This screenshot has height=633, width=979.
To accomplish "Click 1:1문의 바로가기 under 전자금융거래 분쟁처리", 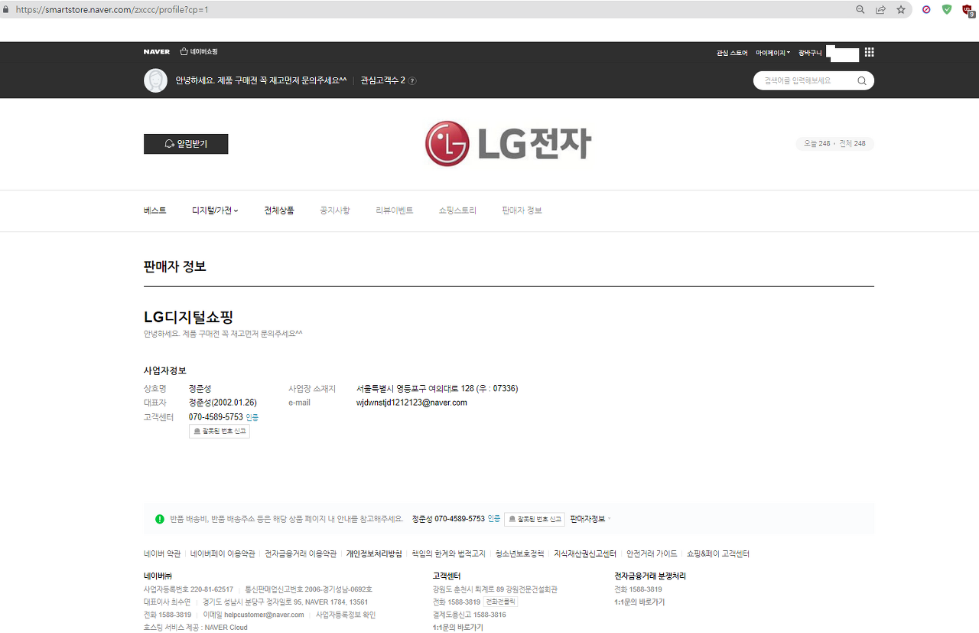I will (x=639, y=602).
